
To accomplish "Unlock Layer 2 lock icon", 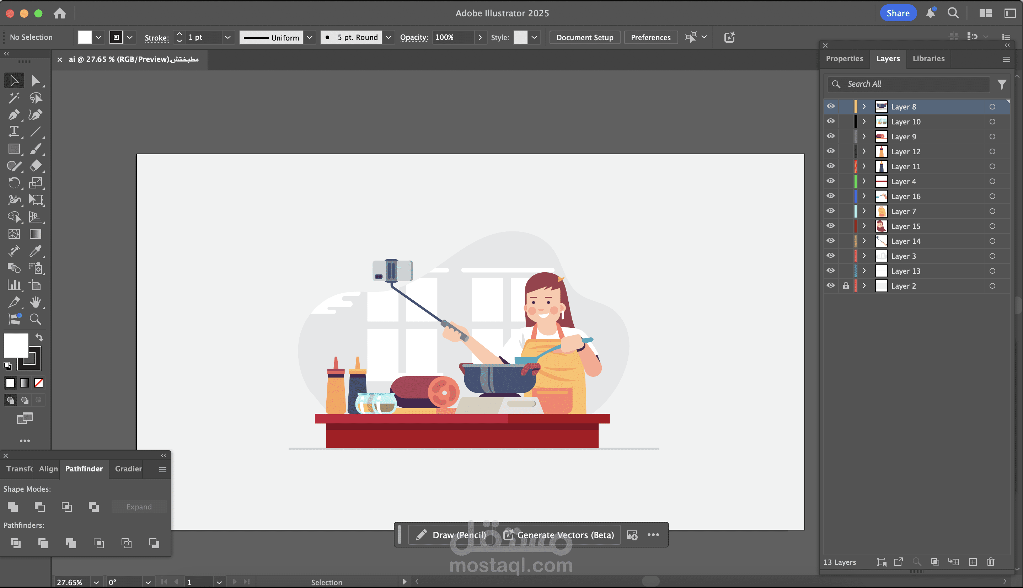I will [x=846, y=286].
